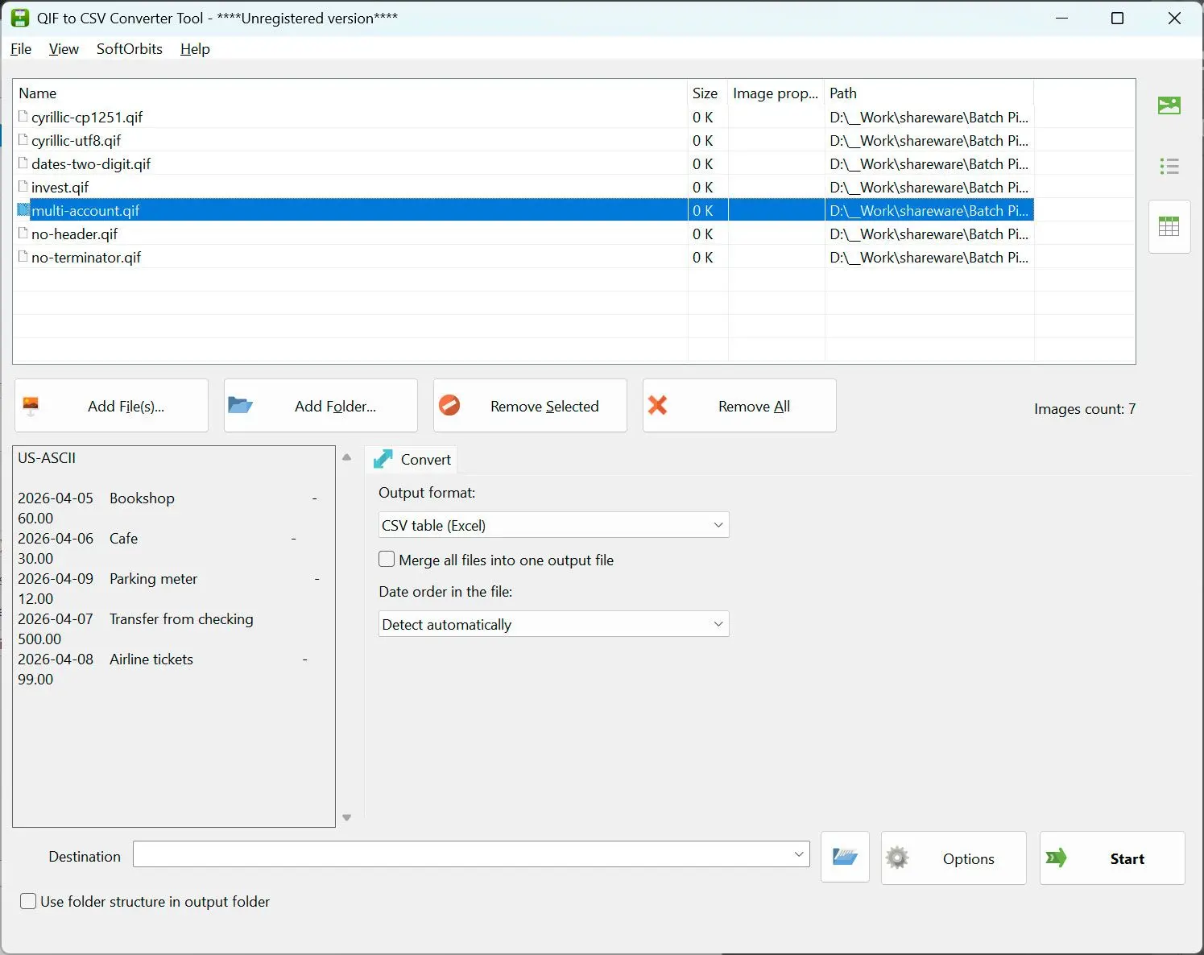The image size is (1204, 955).
Task: Open the File menu
Action: tap(21, 49)
